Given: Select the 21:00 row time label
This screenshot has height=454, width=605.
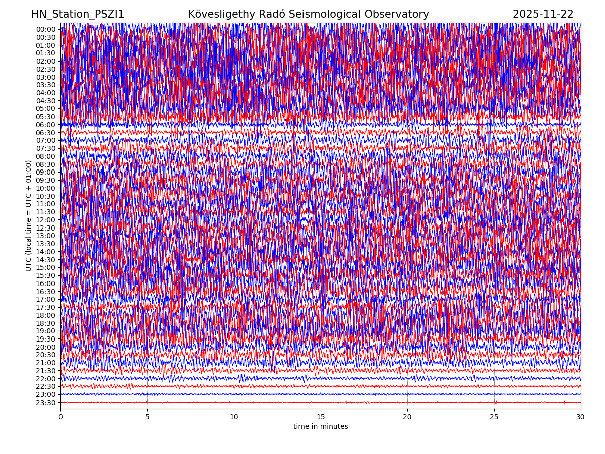Looking at the screenshot, I should point(45,363).
